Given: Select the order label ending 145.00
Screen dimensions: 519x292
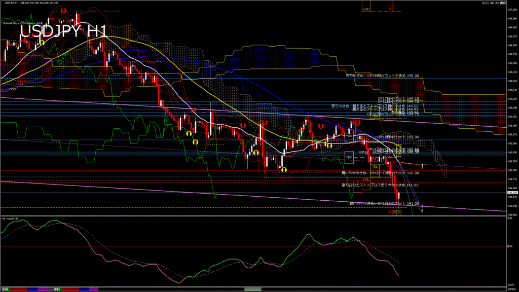Looking at the screenshot, I should point(382,76).
